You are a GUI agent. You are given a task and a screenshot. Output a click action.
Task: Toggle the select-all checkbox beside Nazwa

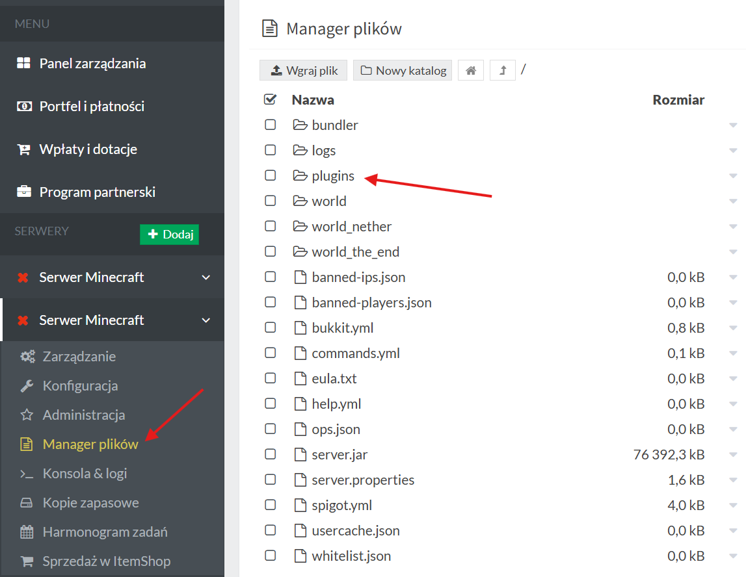tap(271, 99)
